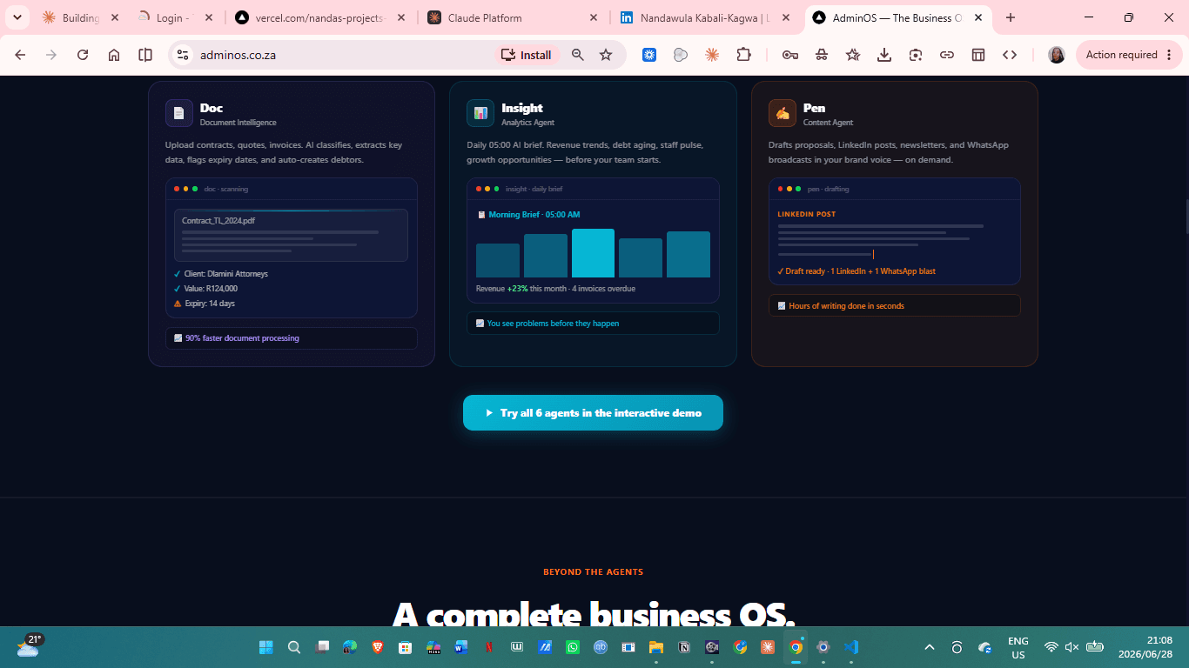This screenshot has height=668, width=1189.
Task: Switch to the Nandawula Kabali-Kagwa LinkedIn tab
Action: pos(705,17)
